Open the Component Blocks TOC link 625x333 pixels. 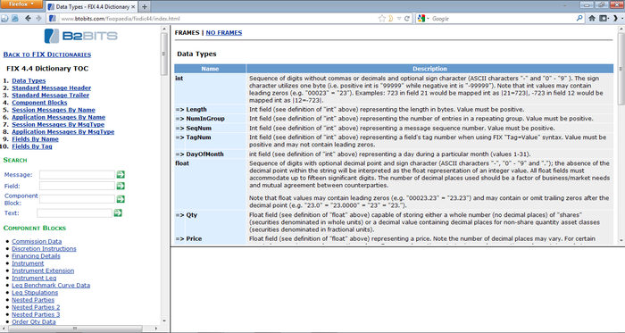coord(39,103)
